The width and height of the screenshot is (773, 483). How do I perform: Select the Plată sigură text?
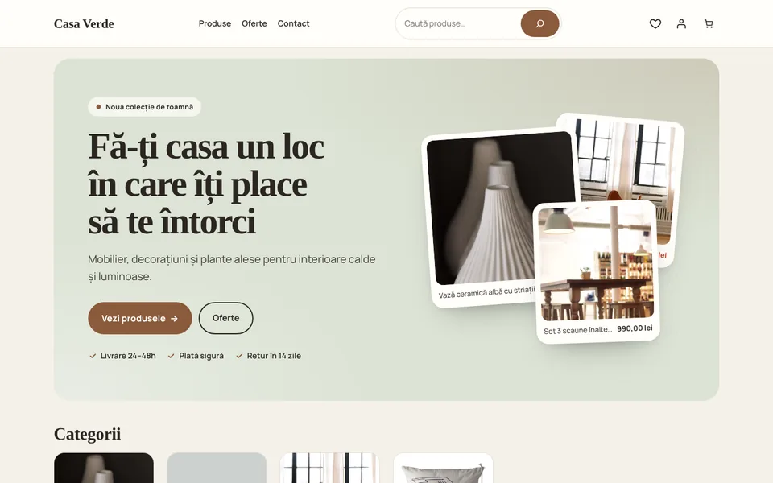tap(201, 356)
